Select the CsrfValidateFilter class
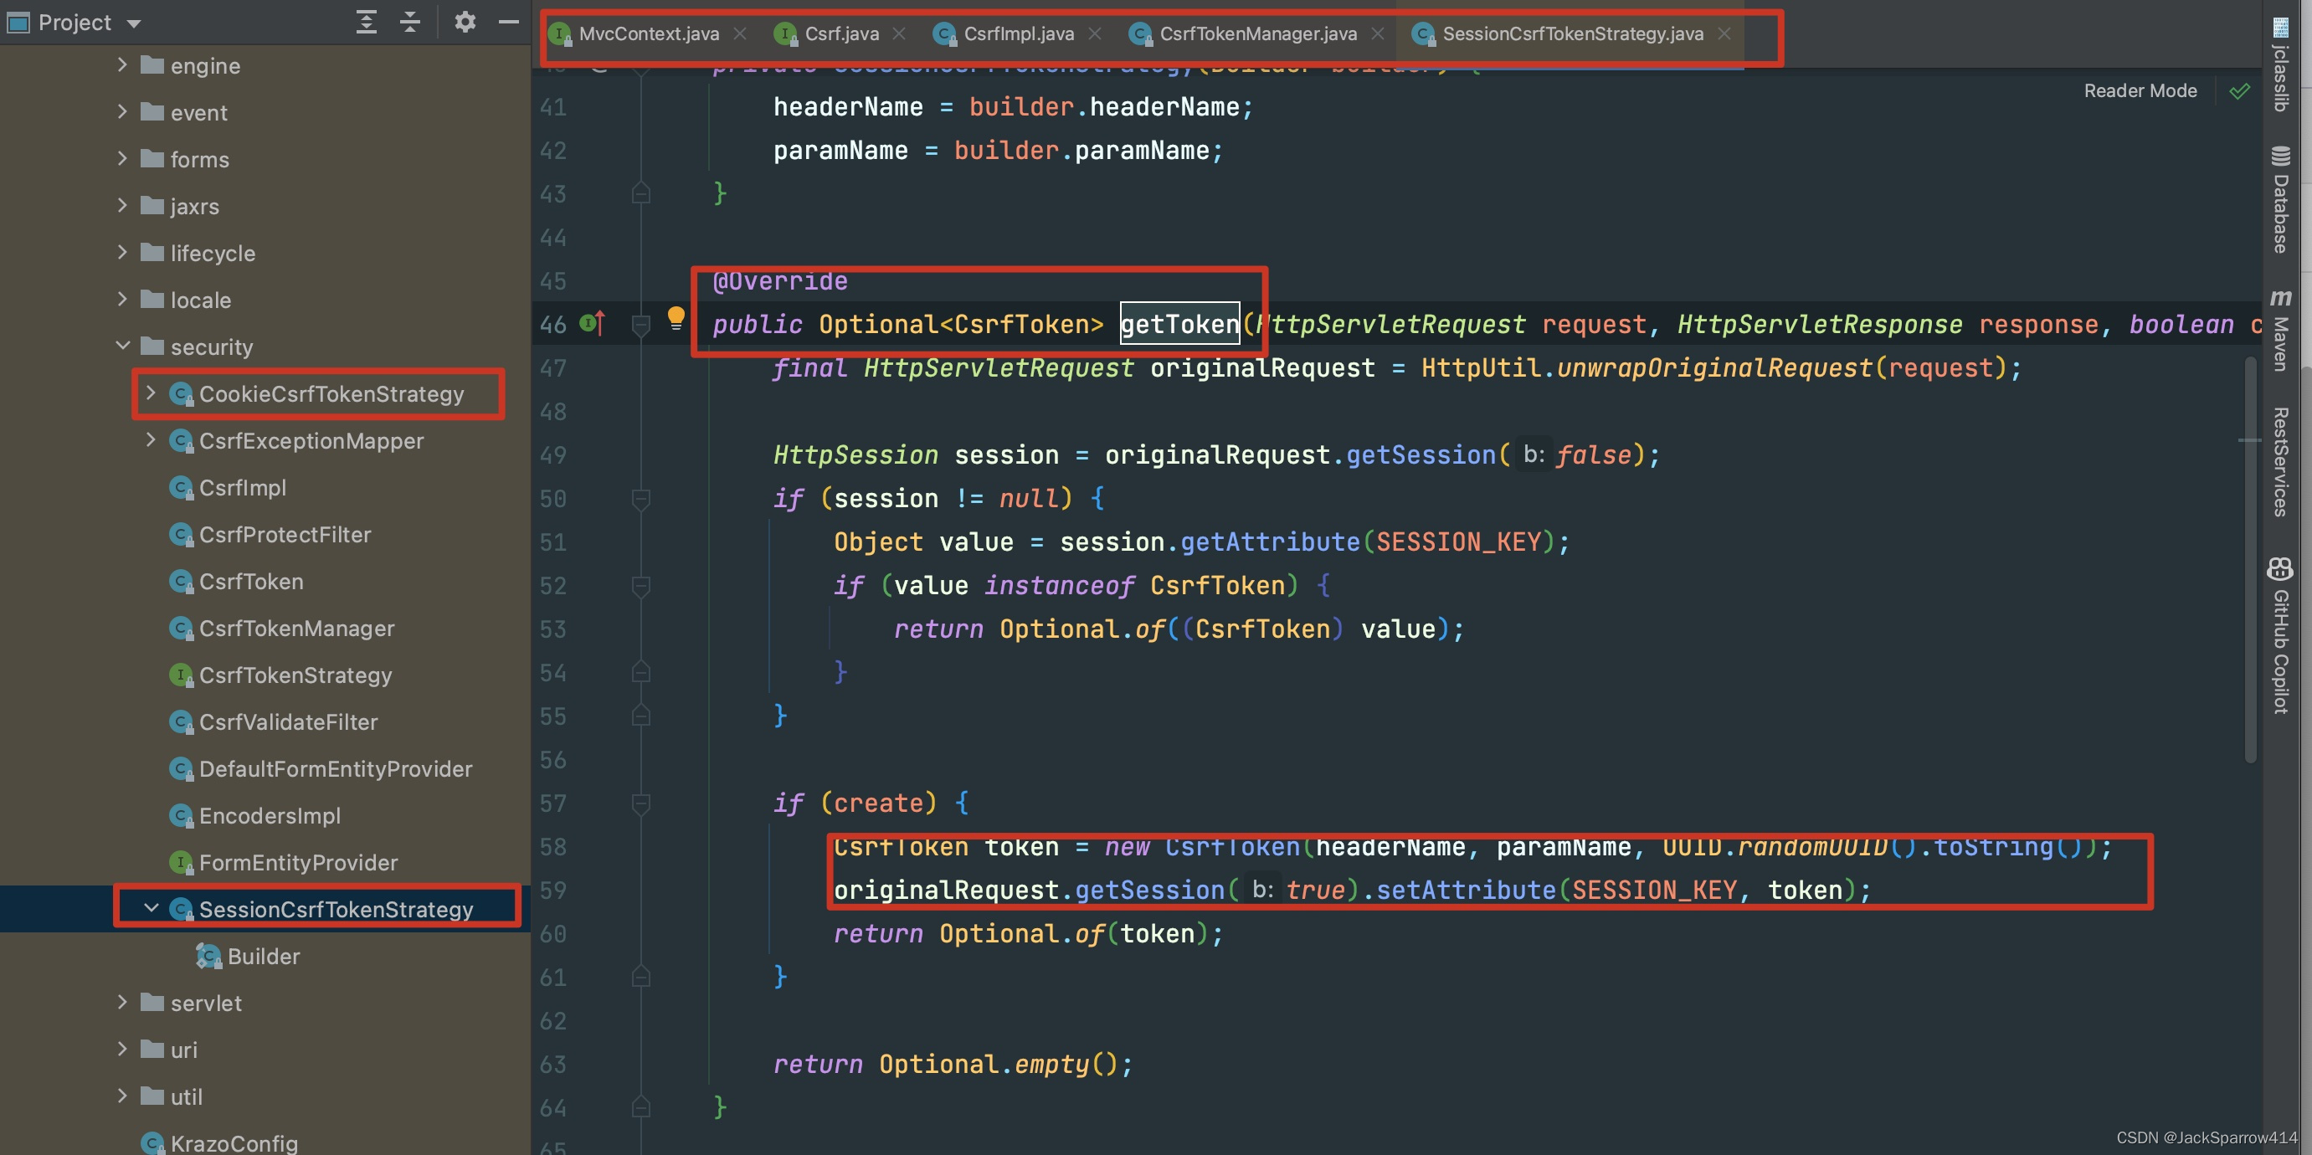2312x1155 pixels. click(288, 721)
